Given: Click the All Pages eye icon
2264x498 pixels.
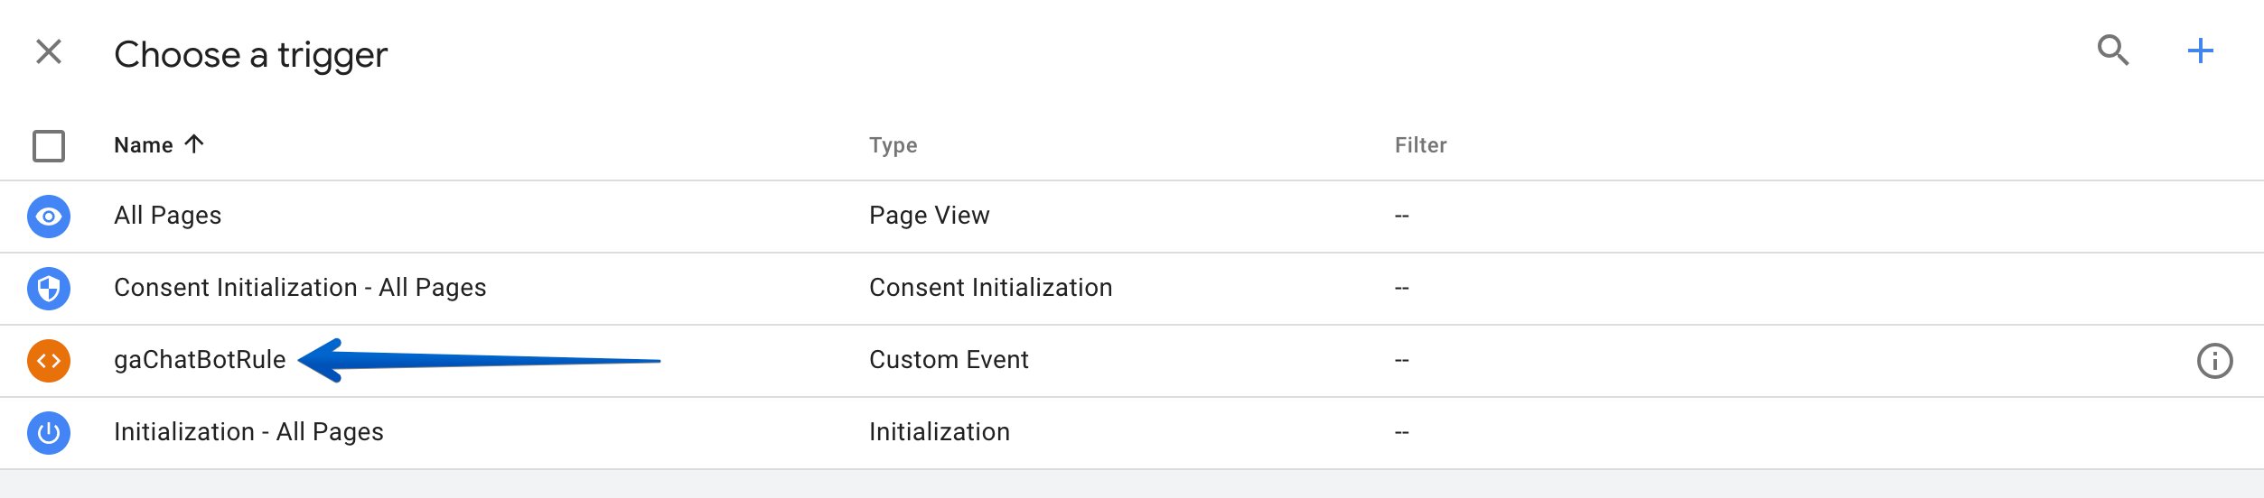Looking at the screenshot, I should tap(49, 217).
